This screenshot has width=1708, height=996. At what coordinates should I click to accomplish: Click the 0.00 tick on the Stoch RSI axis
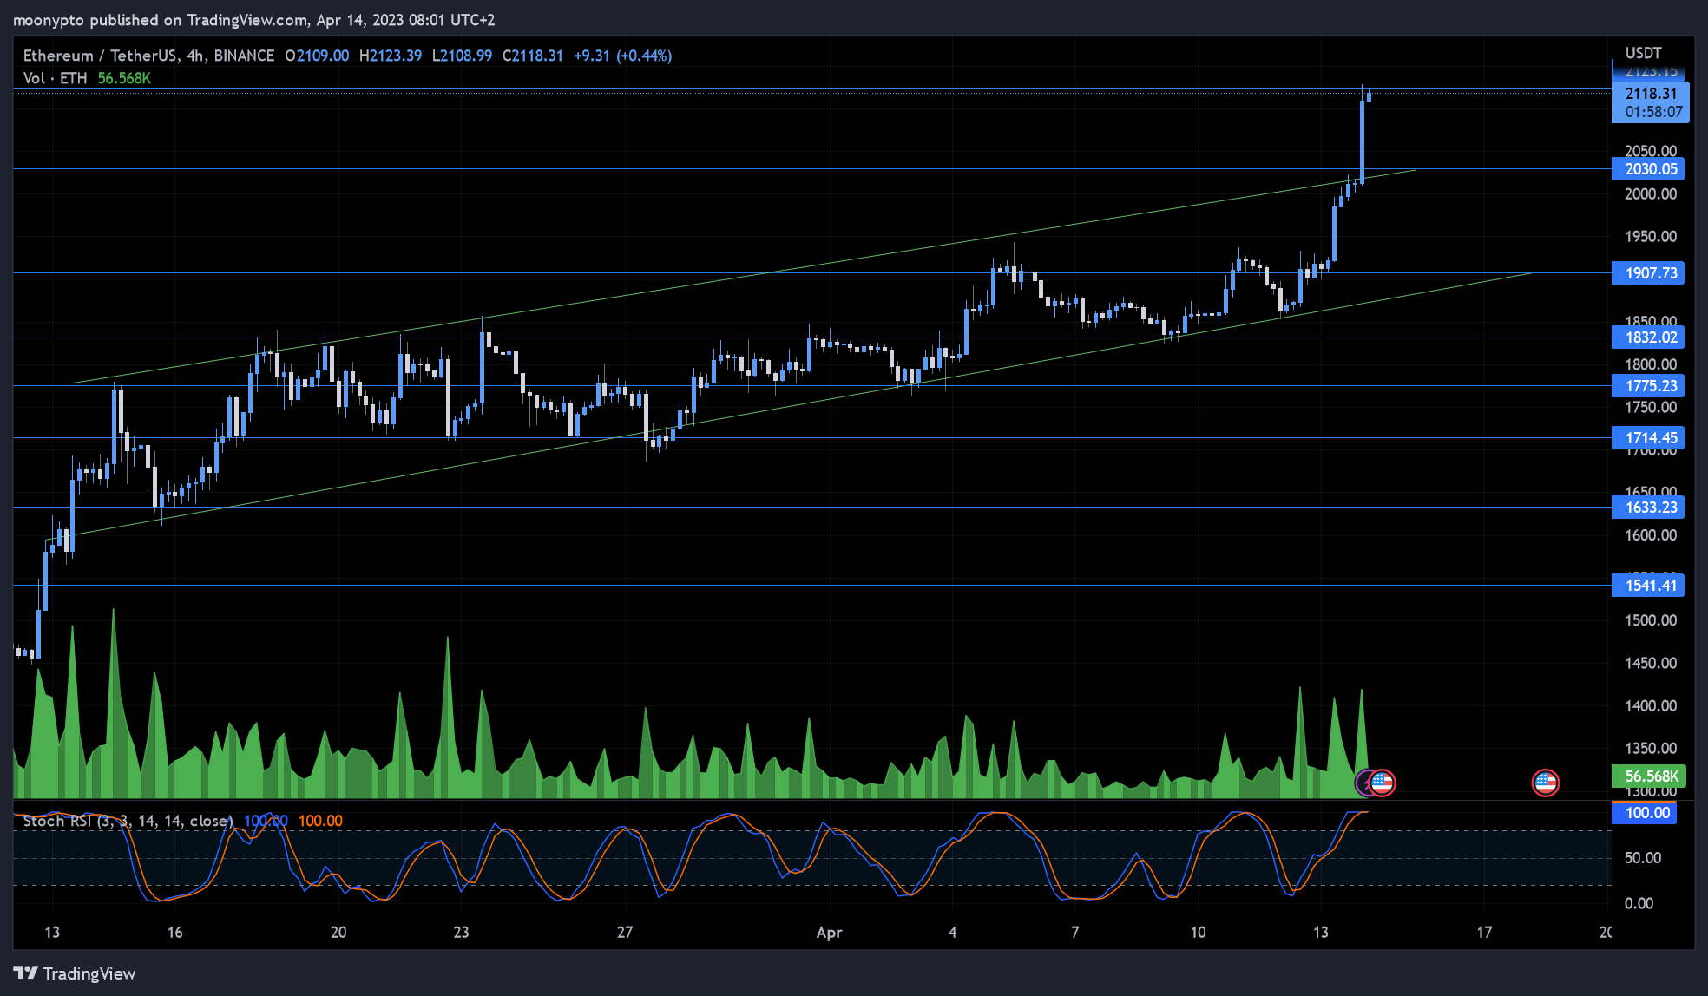[1639, 904]
